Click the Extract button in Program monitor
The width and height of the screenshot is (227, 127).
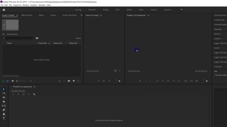[191, 81]
